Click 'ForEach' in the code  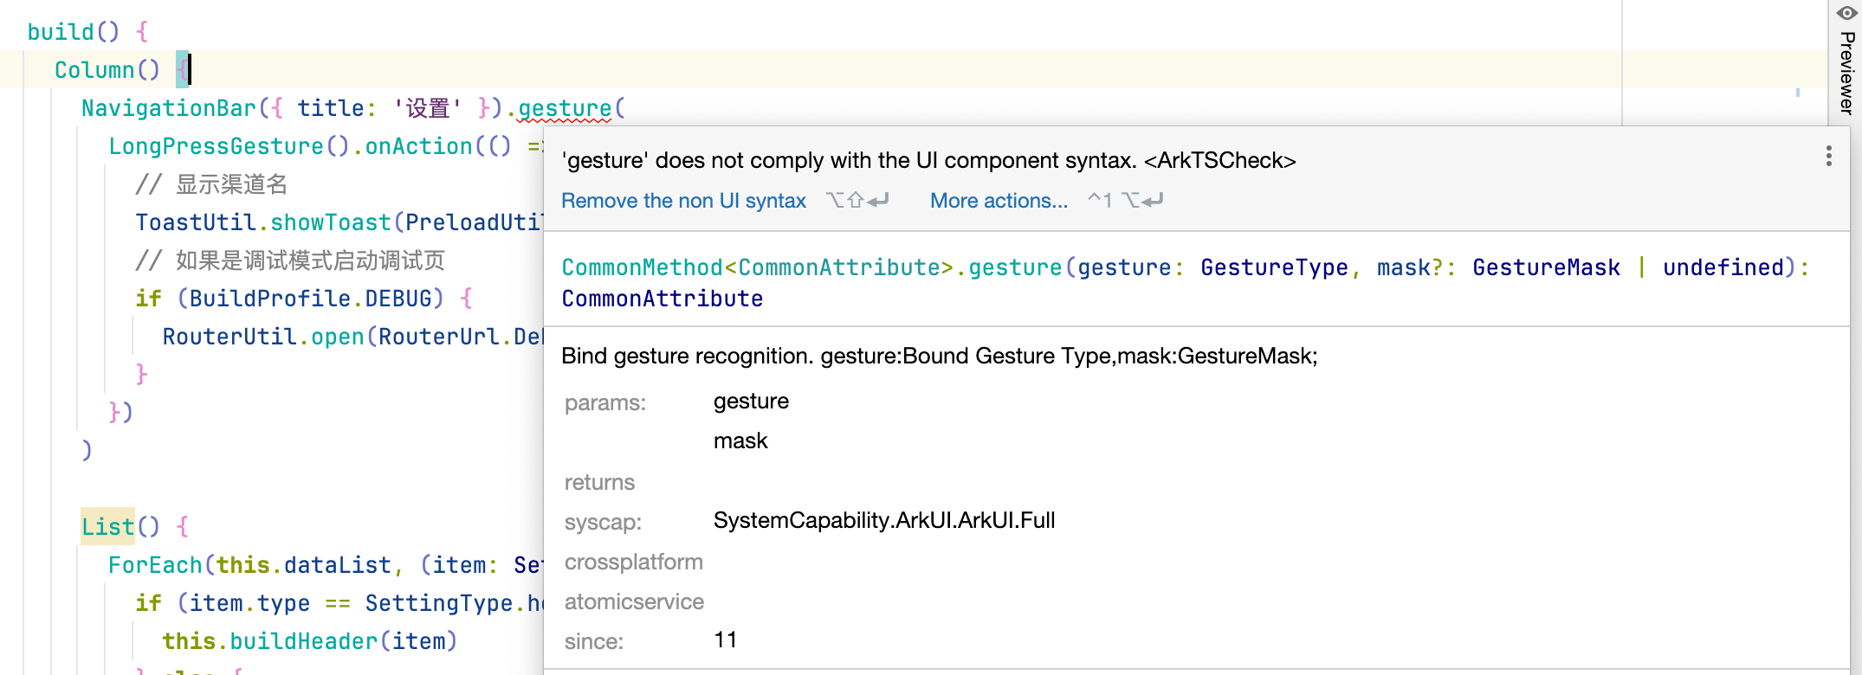155,565
